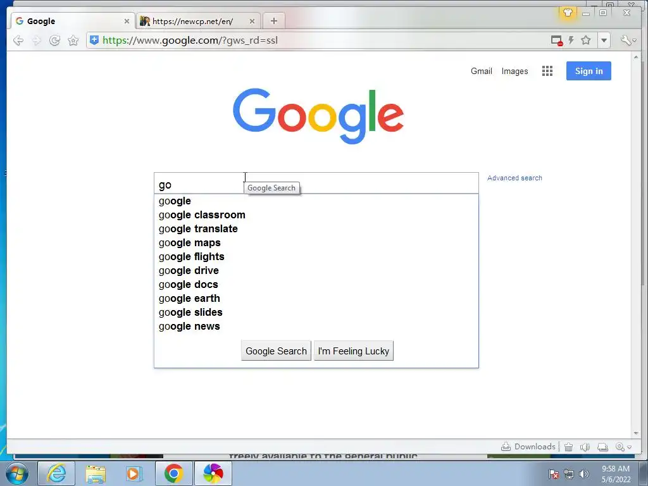Click the forward navigation arrow
Viewport: 648px width, 486px height.
coord(36,40)
